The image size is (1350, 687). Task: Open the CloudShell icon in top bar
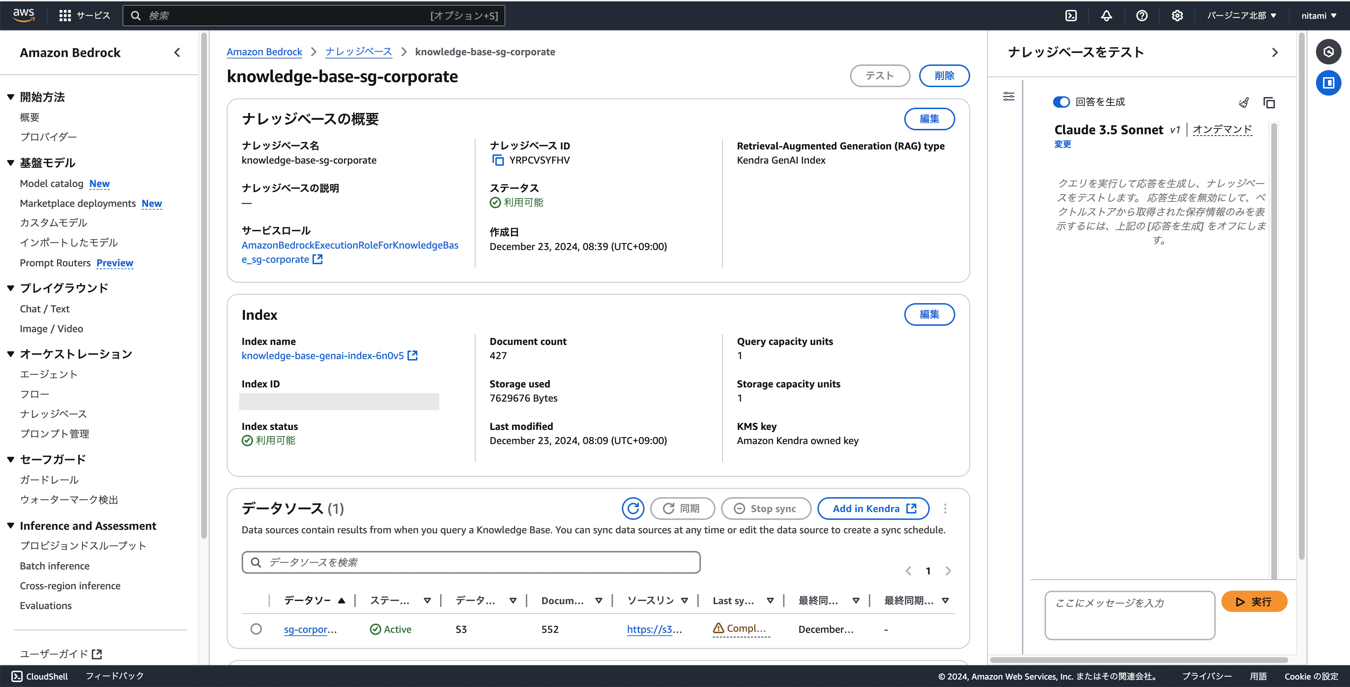[1071, 16]
